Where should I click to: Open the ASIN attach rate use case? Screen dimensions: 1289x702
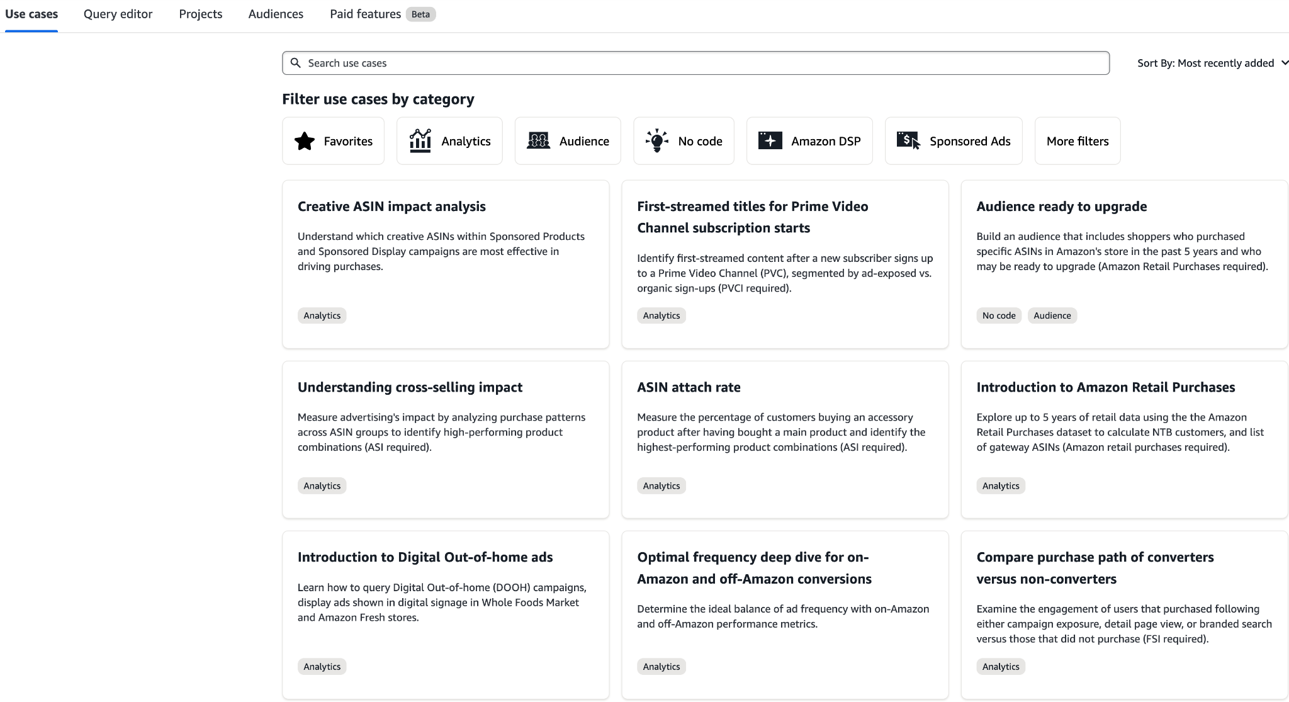point(689,387)
